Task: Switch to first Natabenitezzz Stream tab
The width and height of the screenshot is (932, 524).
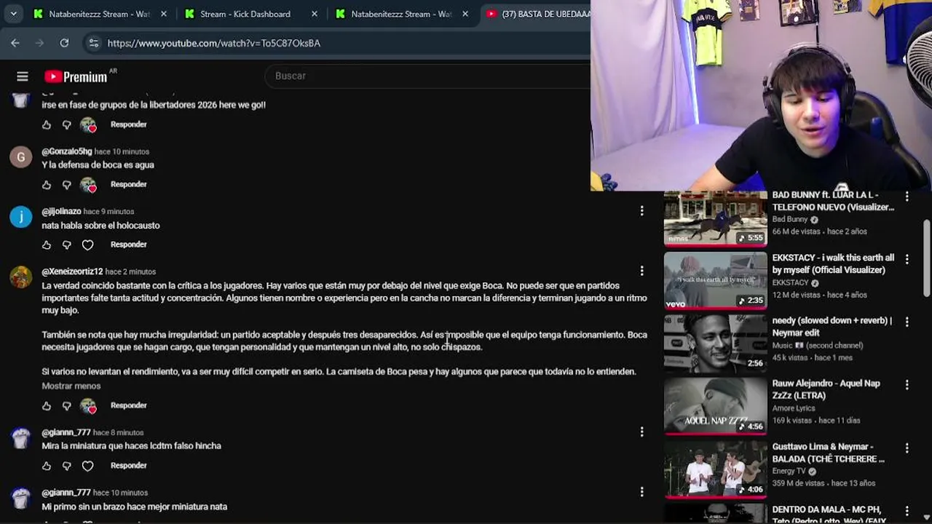Action: point(100,14)
